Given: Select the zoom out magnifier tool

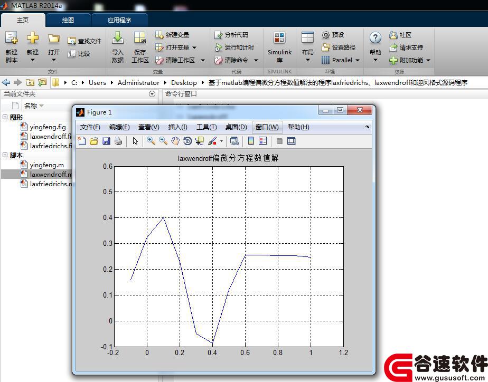Looking at the screenshot, I should click(163, 141).
